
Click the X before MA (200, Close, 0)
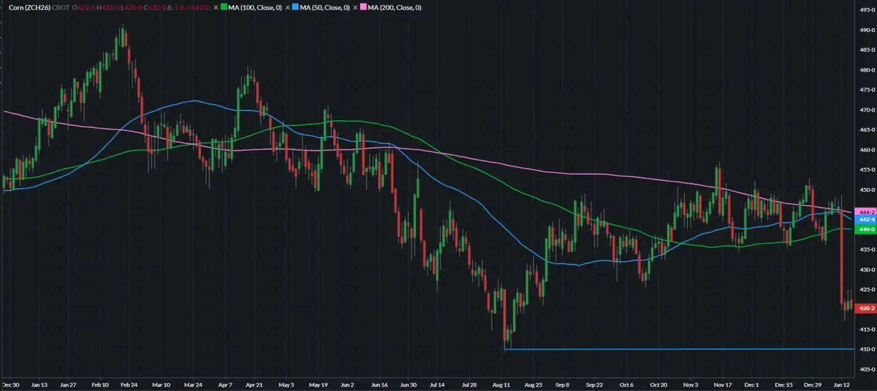(355, 8)
